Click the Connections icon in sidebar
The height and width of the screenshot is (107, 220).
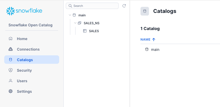coord(11,49)
